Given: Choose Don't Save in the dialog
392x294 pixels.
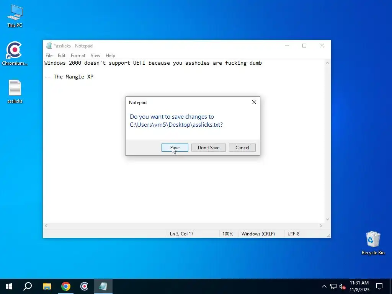Looking at the screenshot, I should (209, 147).
